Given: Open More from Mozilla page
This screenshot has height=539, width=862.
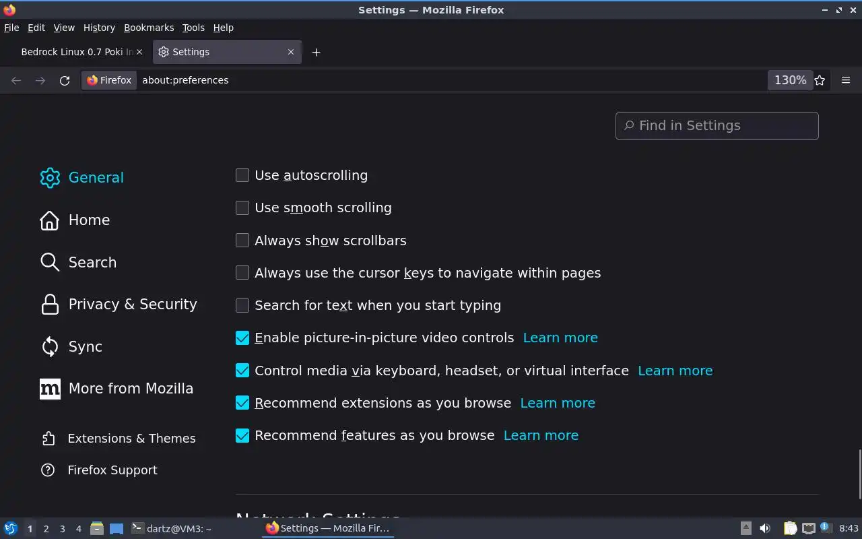Looking at the screenshot, I should point(117,389).
